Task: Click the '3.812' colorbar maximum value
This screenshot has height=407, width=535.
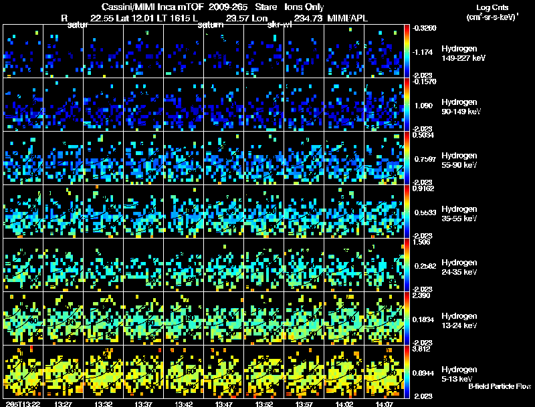Action: (421, 349)
